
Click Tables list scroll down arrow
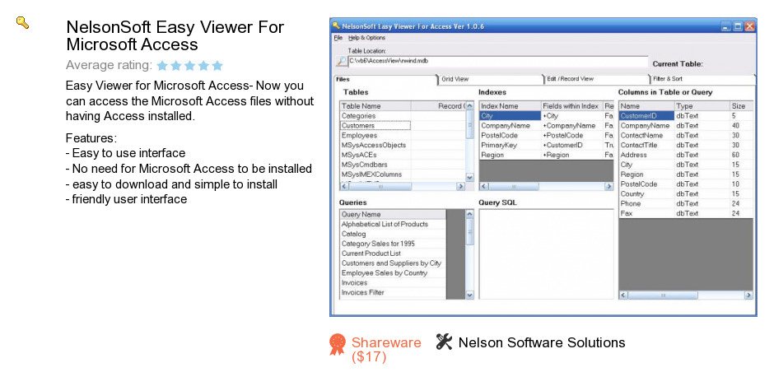pos(469,178)
